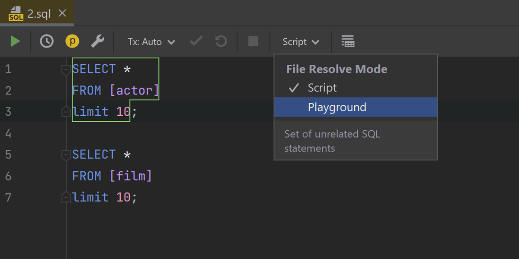
Task: Click the in-editor results table icon
Action: click(348, 41)
